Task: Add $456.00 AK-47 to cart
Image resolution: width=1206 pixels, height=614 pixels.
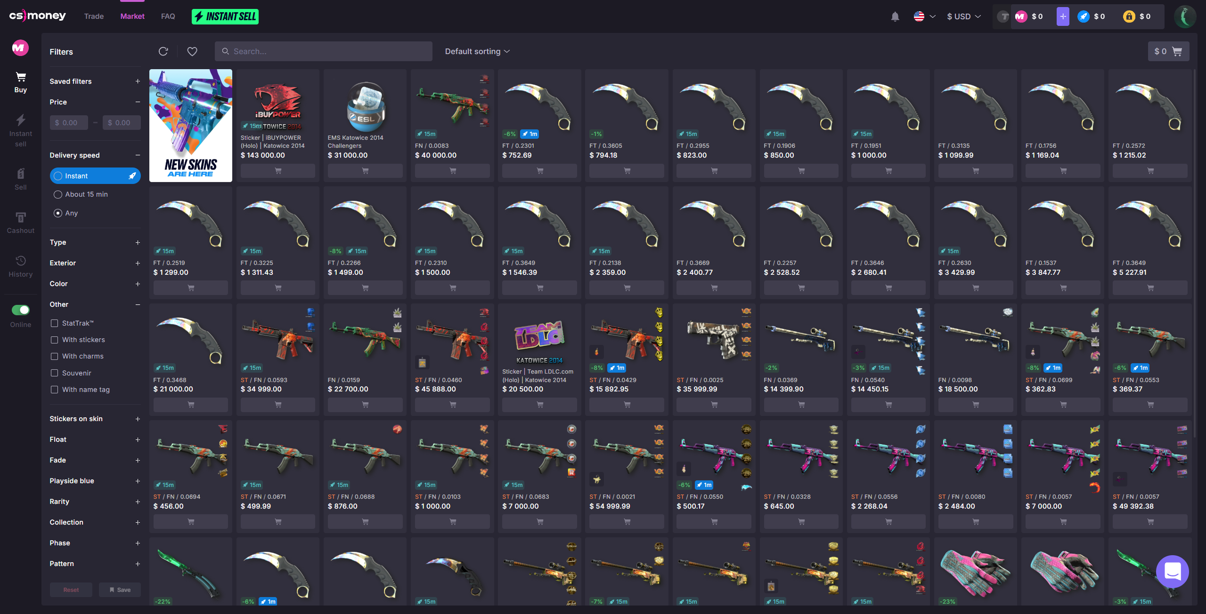Action: tap(191, 522)
